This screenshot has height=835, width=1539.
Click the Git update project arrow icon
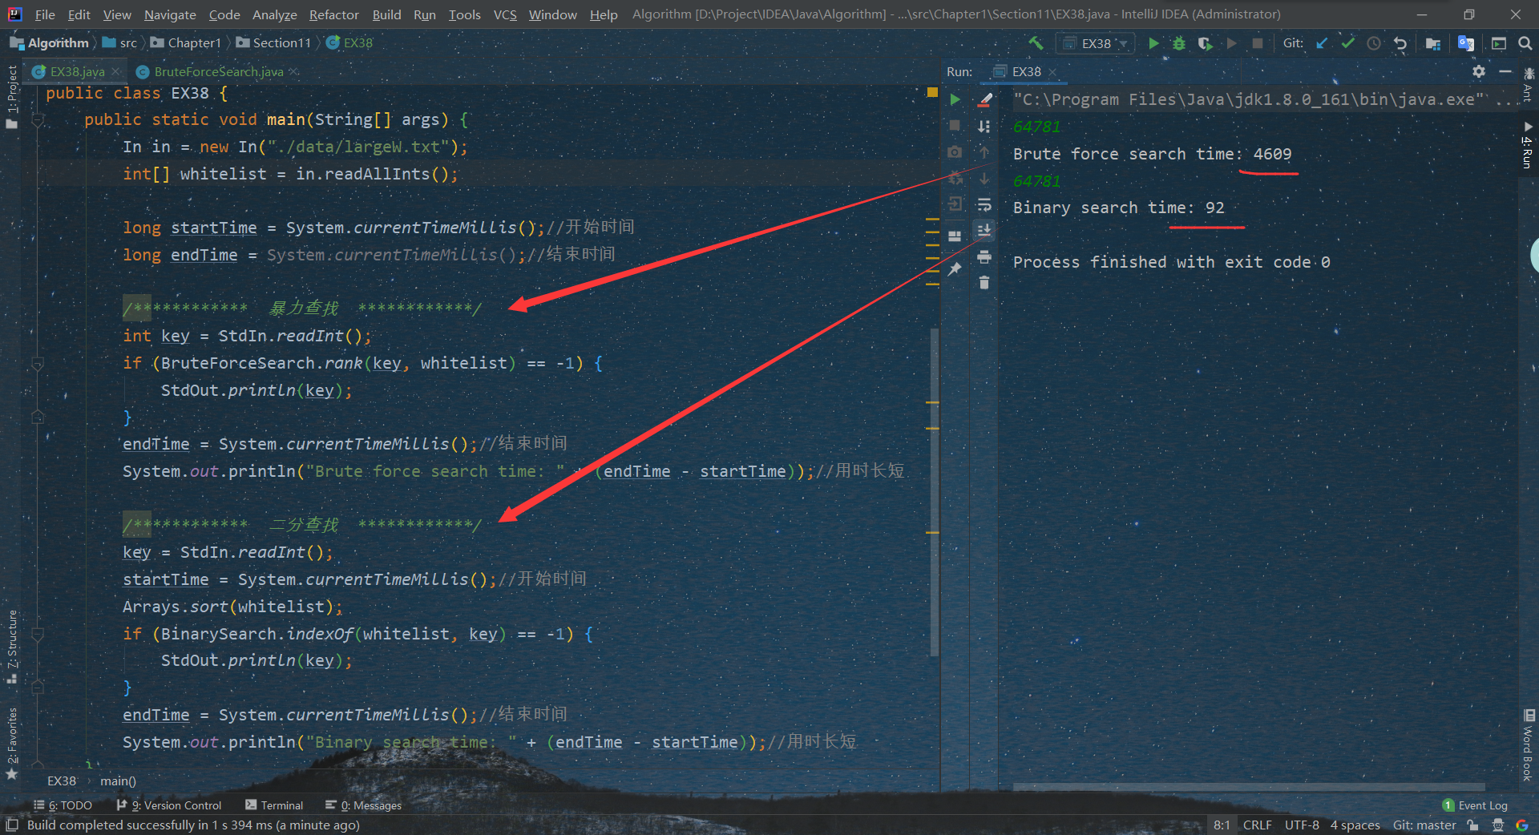1323,43
